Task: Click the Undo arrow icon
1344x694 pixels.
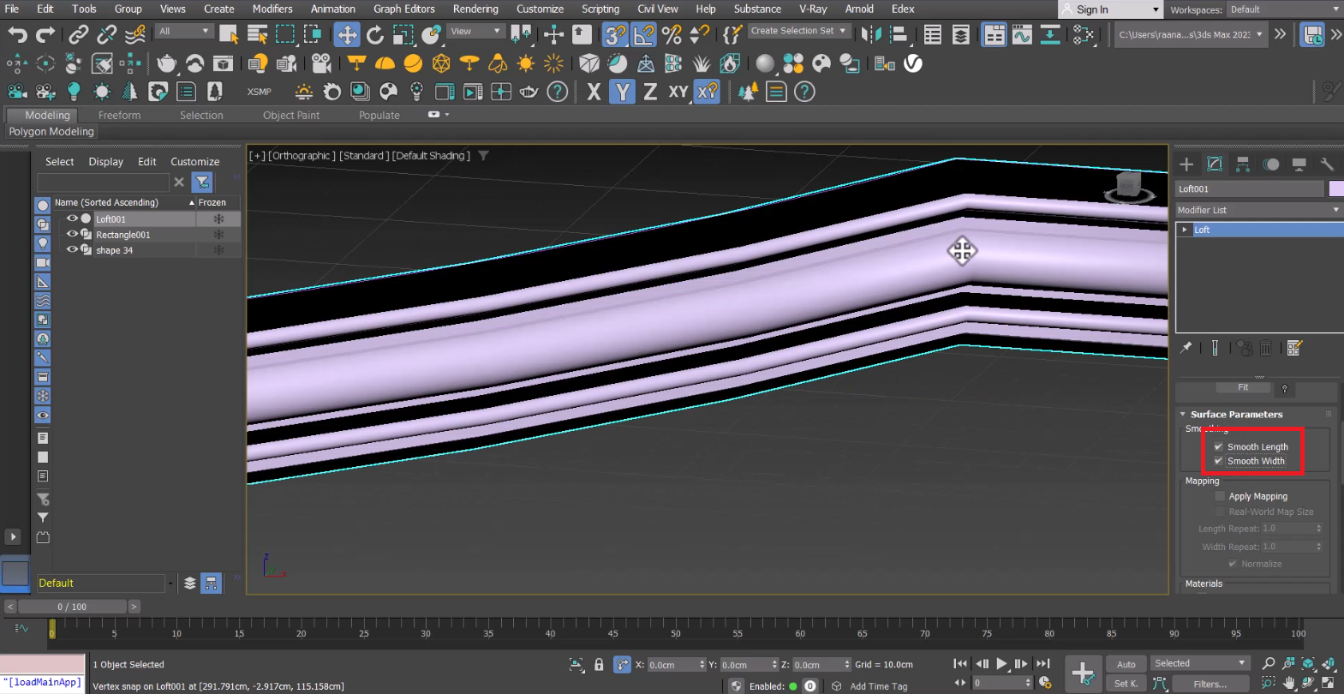Action: [x=17, y=34]
